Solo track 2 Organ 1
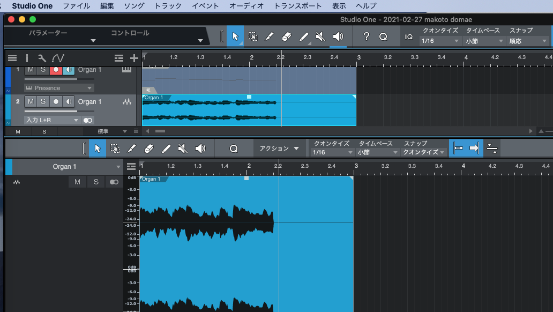This screenshot has width=553, height=312. point(43,102)
